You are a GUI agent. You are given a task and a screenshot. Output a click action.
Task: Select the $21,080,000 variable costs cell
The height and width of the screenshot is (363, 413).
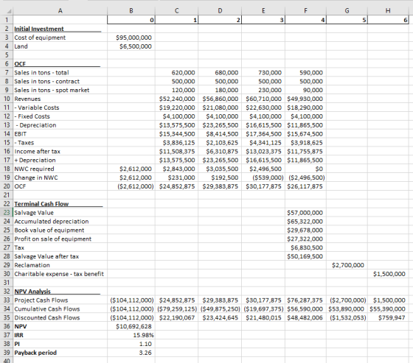pyautogui.click(x=221, y=108)
